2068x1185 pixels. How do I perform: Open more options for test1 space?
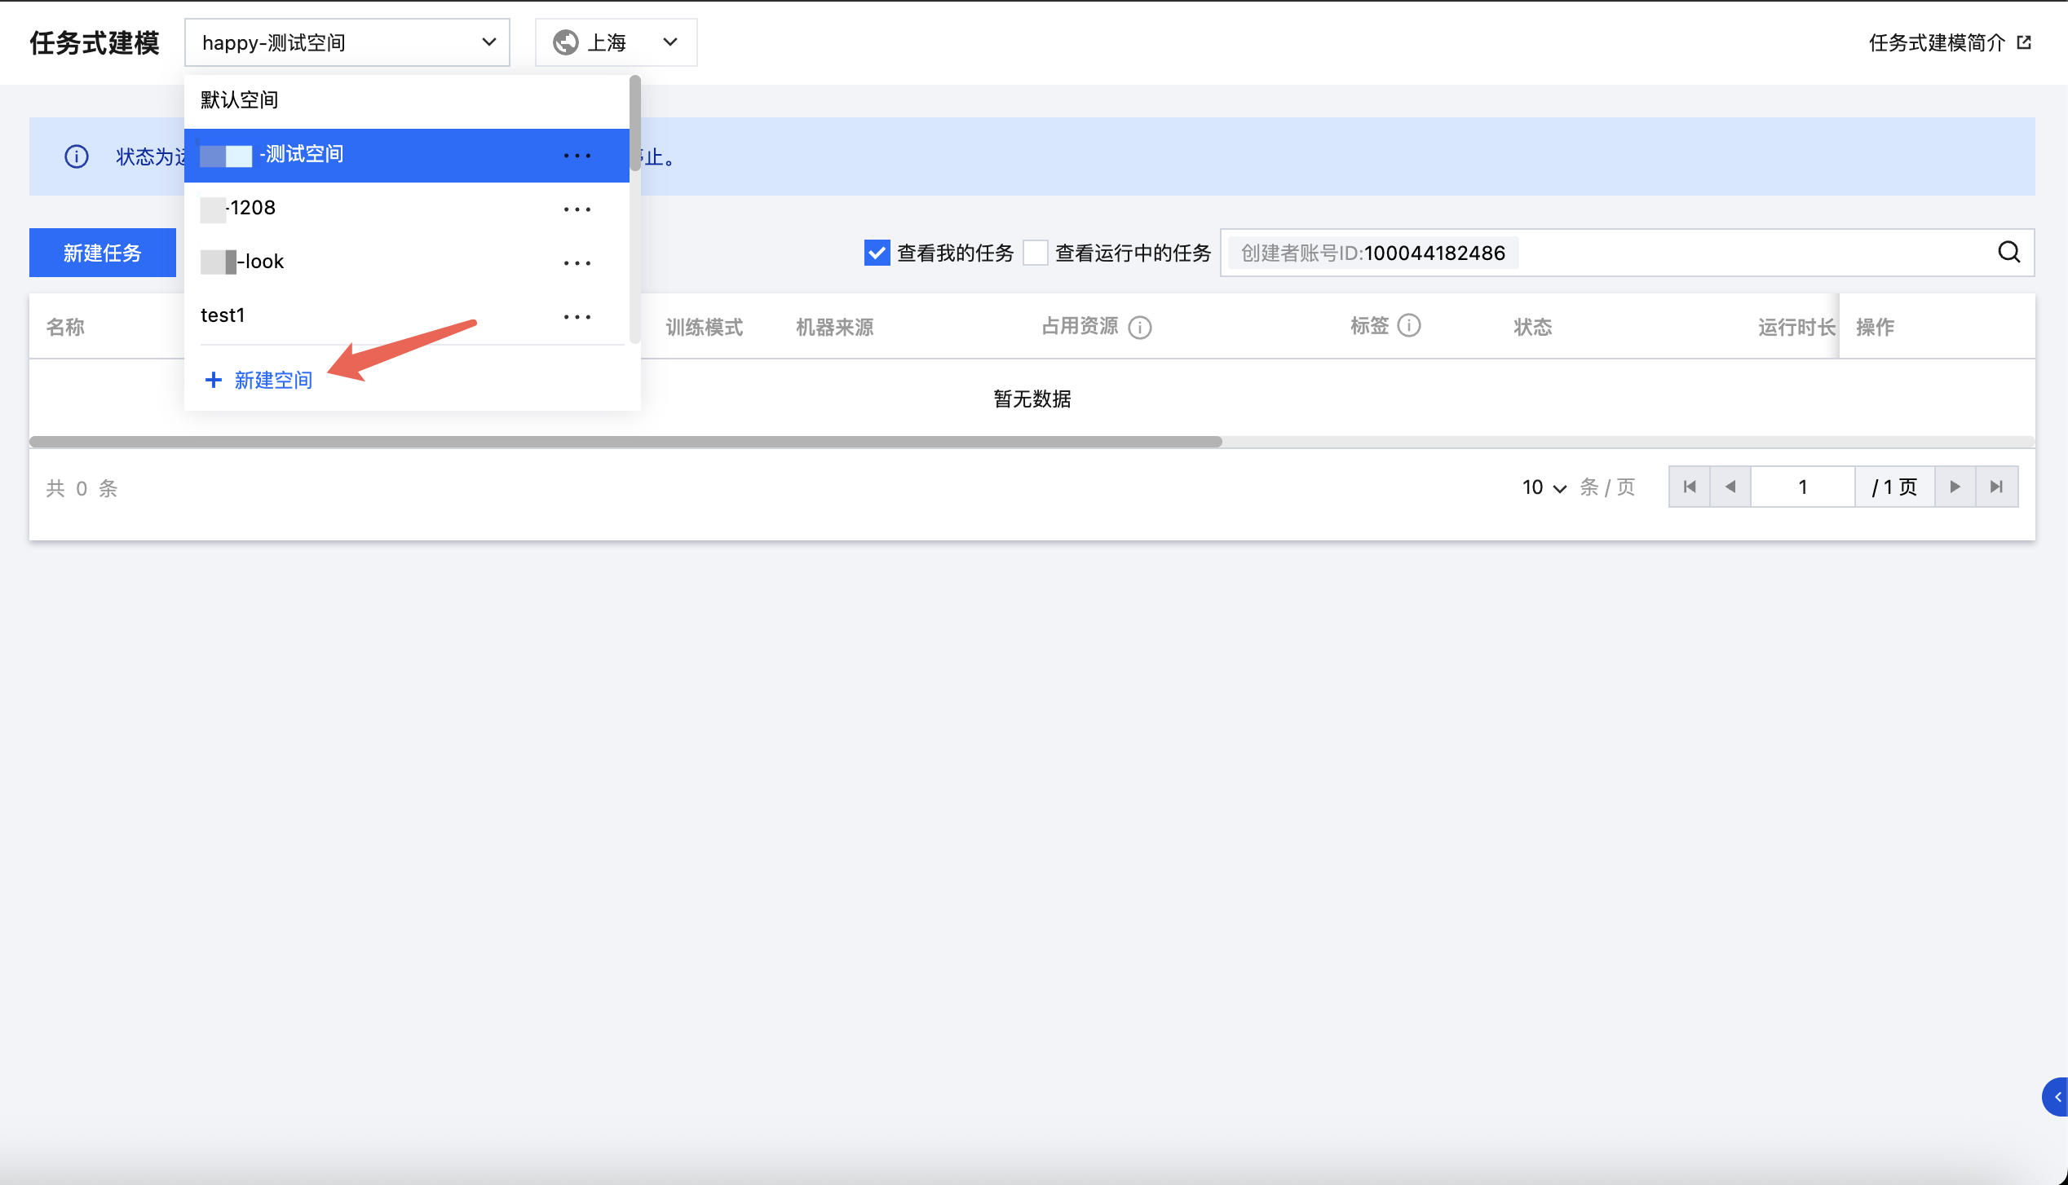click(x=577, y=317)
